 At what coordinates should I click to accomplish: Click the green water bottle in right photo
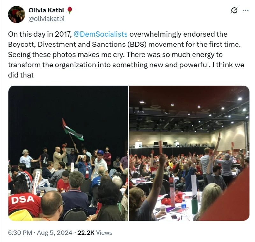[194, 204]
